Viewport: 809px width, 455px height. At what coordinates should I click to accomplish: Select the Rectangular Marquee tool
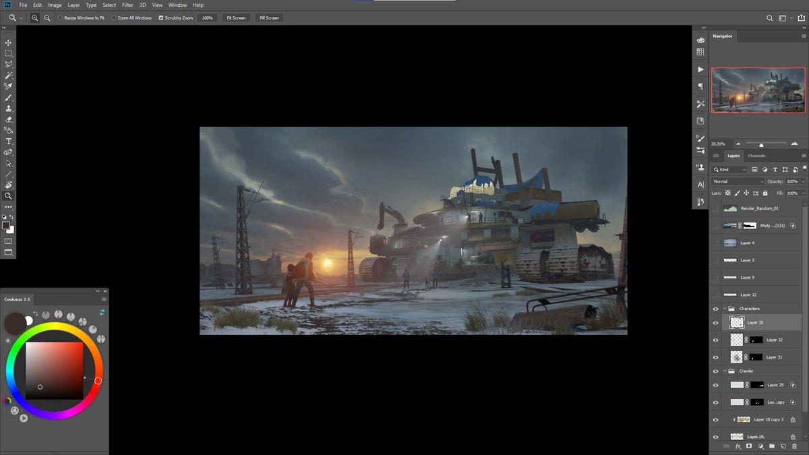click(x=9, y=53)
